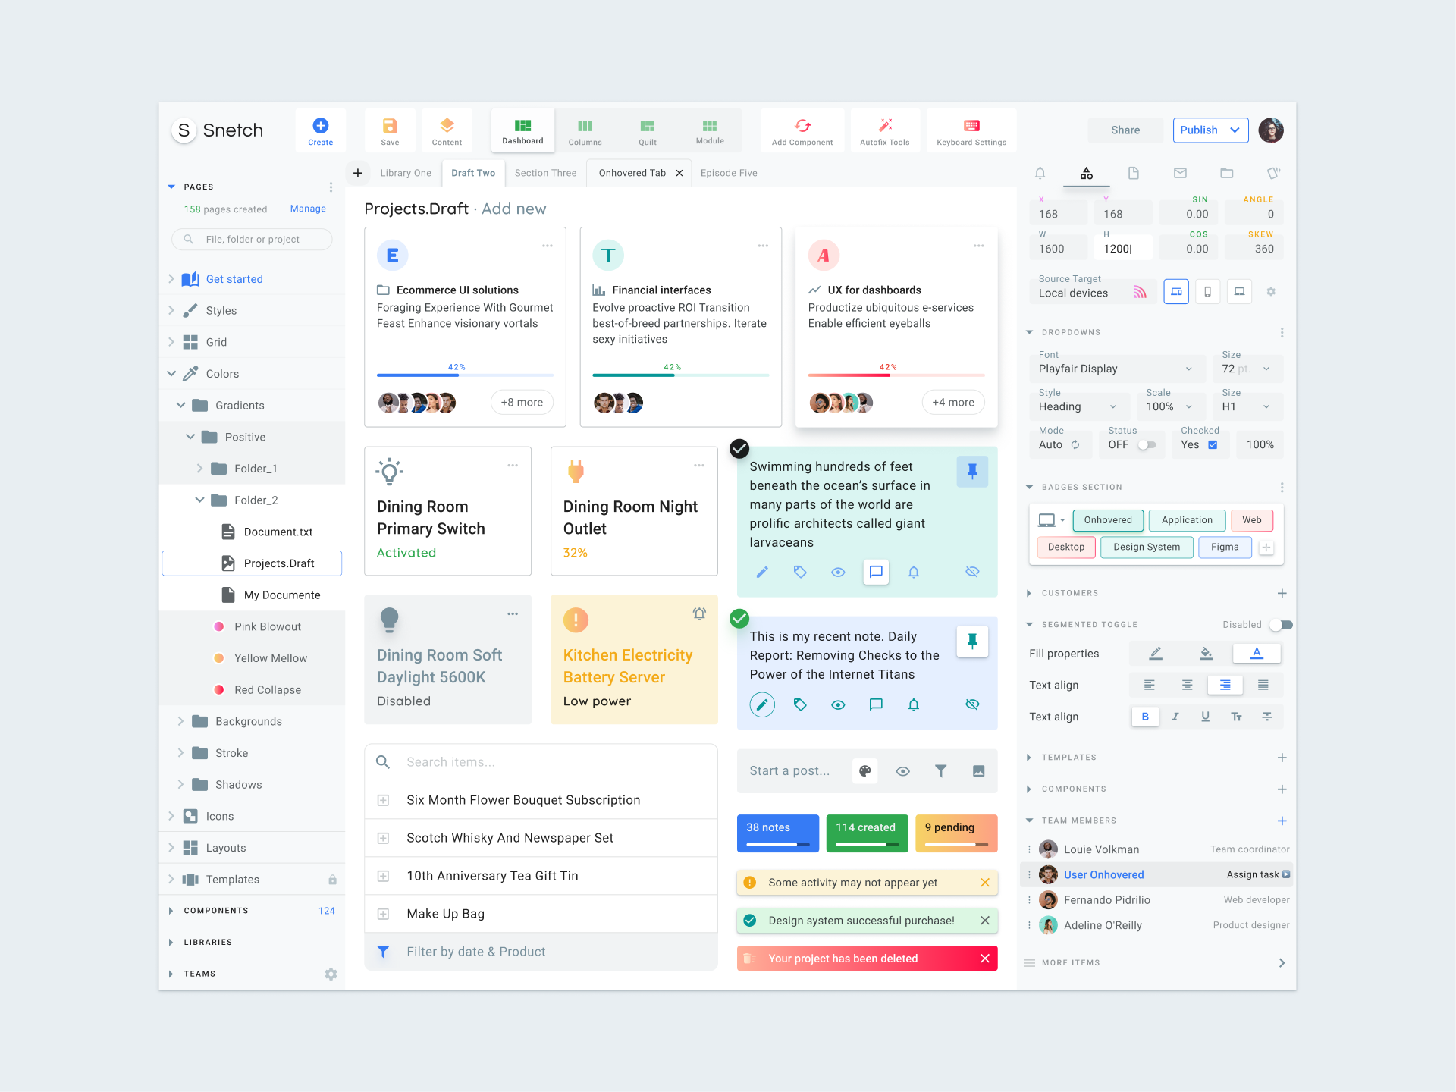Select the Module layout icon
This screenshot has width=1456, height=1092.
710,126
